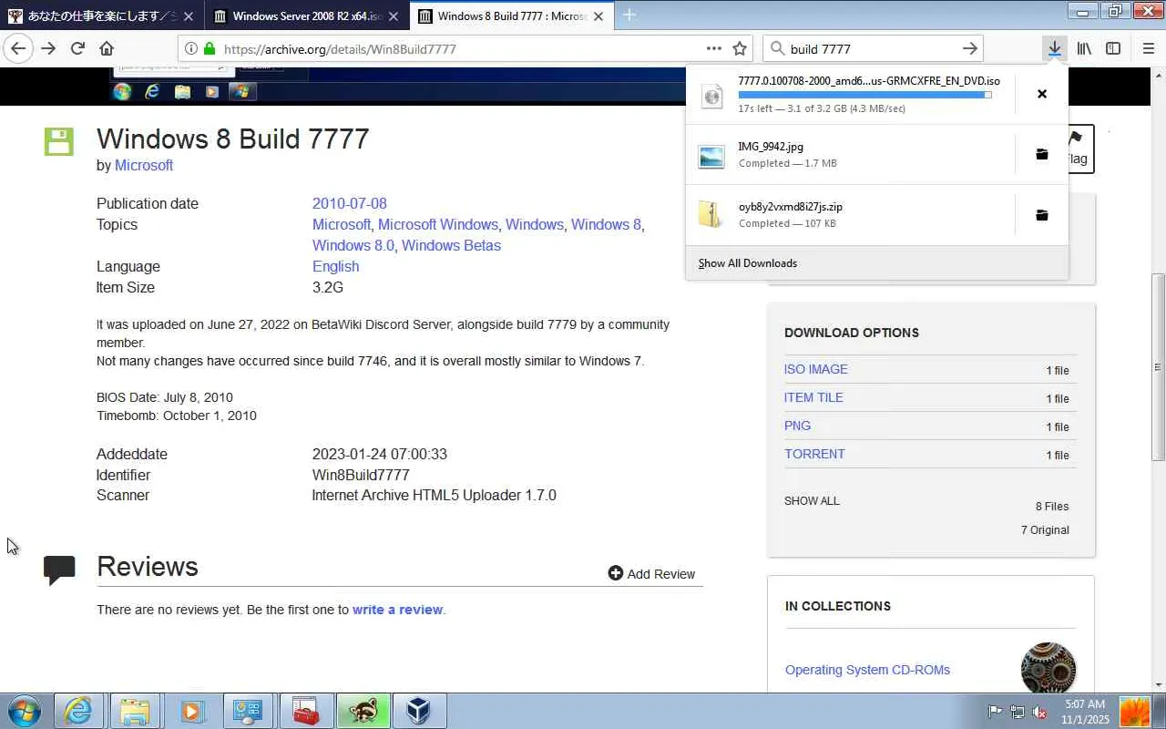This screenshot has width=1166, height=729.
Task: Open the Firefox home page
Action: (107, 48)
